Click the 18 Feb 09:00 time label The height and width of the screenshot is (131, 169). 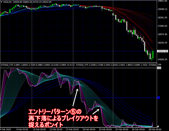click(x=89, y=130)
